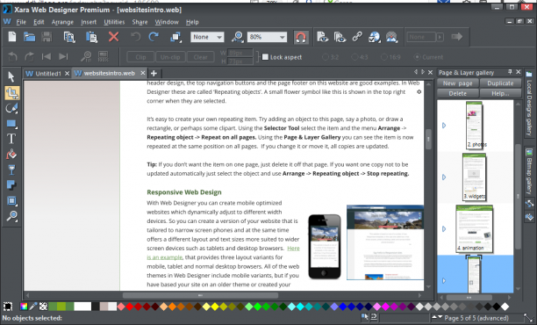
Task: Select the Transparency wine glass tool
Action: coord(11,170)
